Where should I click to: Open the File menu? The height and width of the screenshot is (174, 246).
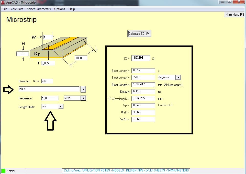[5, 9]
